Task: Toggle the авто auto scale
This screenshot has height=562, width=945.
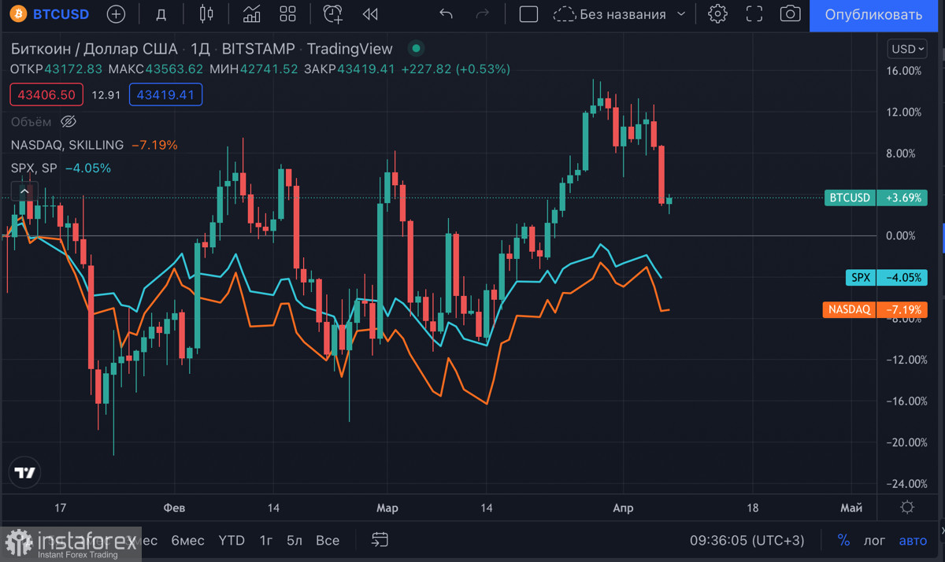Action: [x=913, y=540]
